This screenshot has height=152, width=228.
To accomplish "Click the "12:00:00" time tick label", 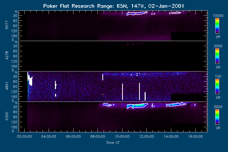I will click(147, 137).
